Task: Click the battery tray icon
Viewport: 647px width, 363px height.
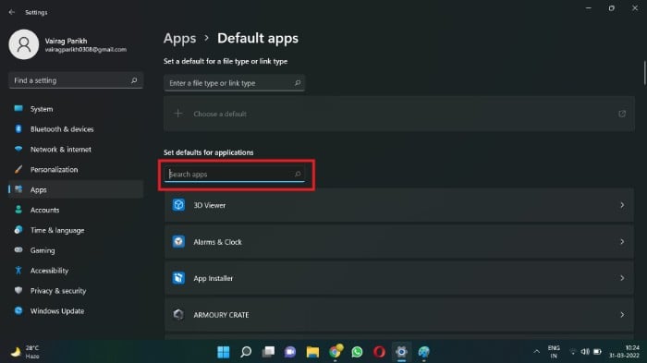Action: tap(597, 351)
